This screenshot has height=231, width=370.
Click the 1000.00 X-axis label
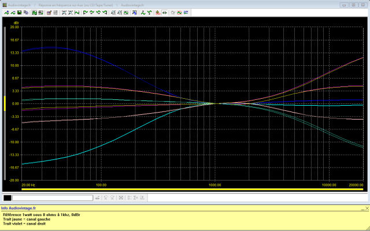[x=214, y=185]
